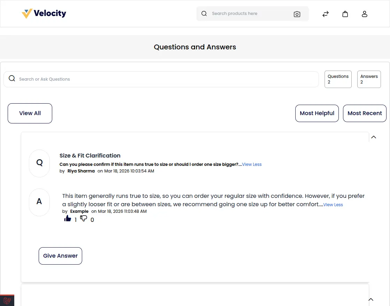Open the user account icon
The image size is (390, 306).
(x=365, y=14)
